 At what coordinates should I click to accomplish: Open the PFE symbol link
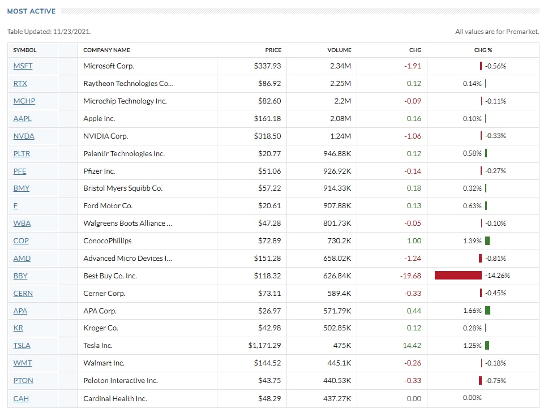[20, 171]
